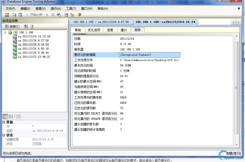Open the 编辑(E) menu
Image resolution: width=245 pixels, height=162 pixels.
pyautogui.click(x=25, y=9)
